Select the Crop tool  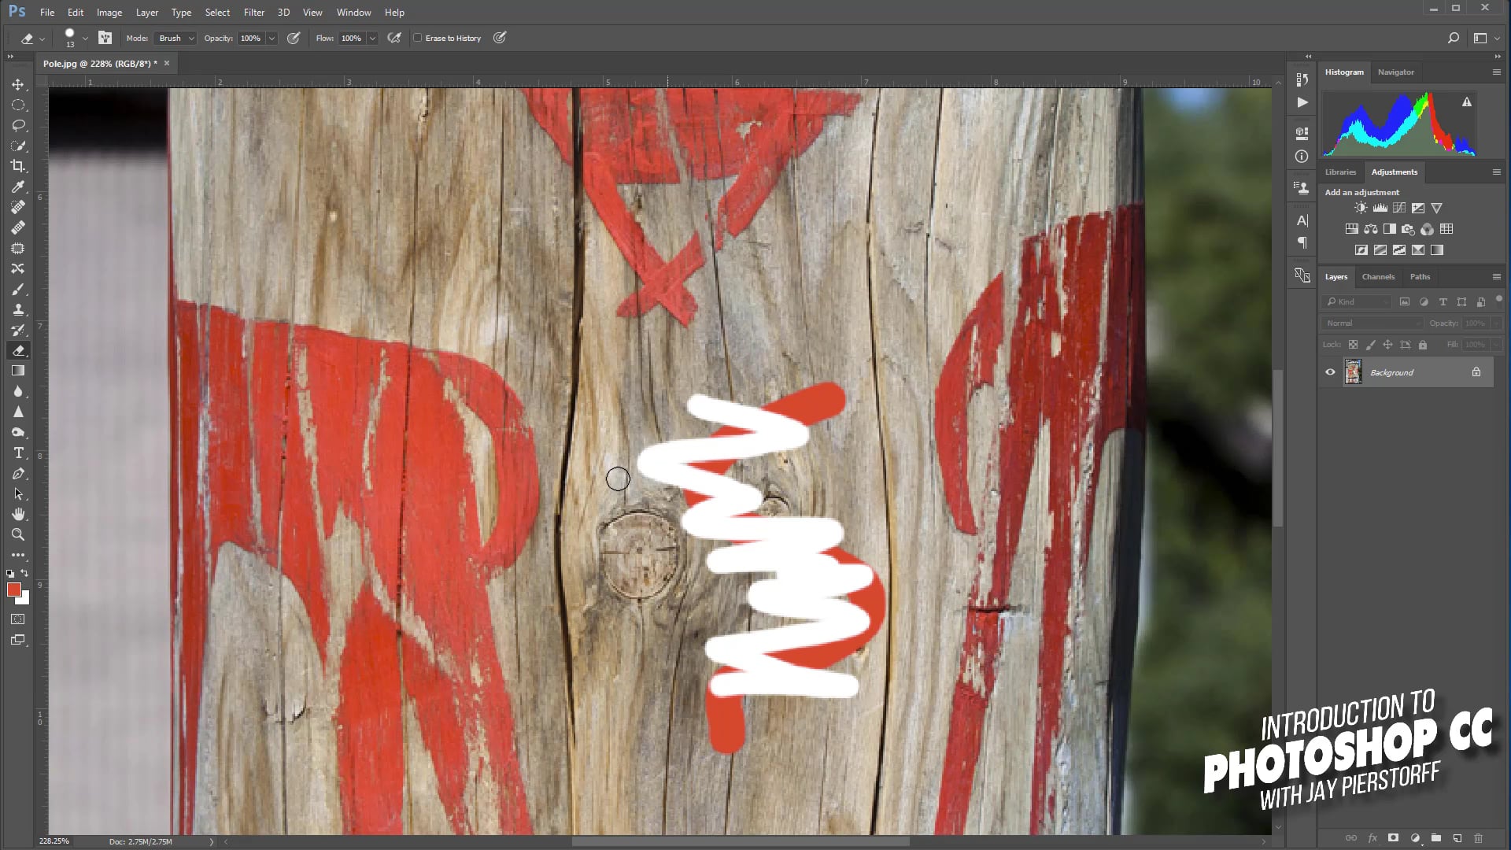click(18, 166)
